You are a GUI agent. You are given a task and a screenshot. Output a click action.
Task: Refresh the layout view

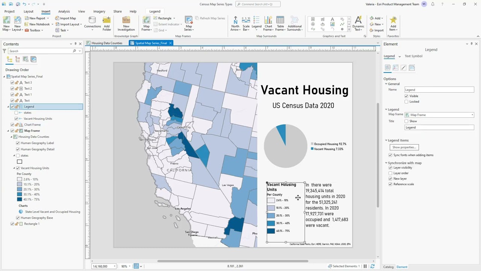[372, 266]
